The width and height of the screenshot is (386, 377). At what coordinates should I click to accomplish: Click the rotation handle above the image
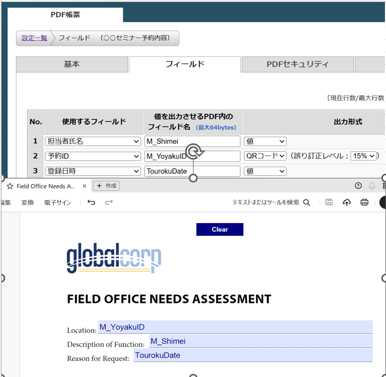coord(194,152)
